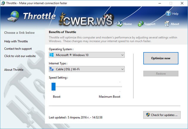This screenshot has width=188, height=129.
Task: Click Maximum Boost end of speed slider
Action: click(x=120, y=86)
